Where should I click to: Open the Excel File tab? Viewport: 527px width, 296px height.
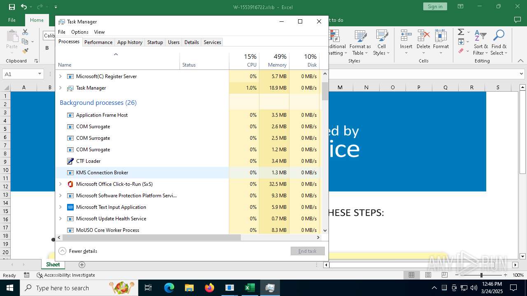(x=12, y=20)
